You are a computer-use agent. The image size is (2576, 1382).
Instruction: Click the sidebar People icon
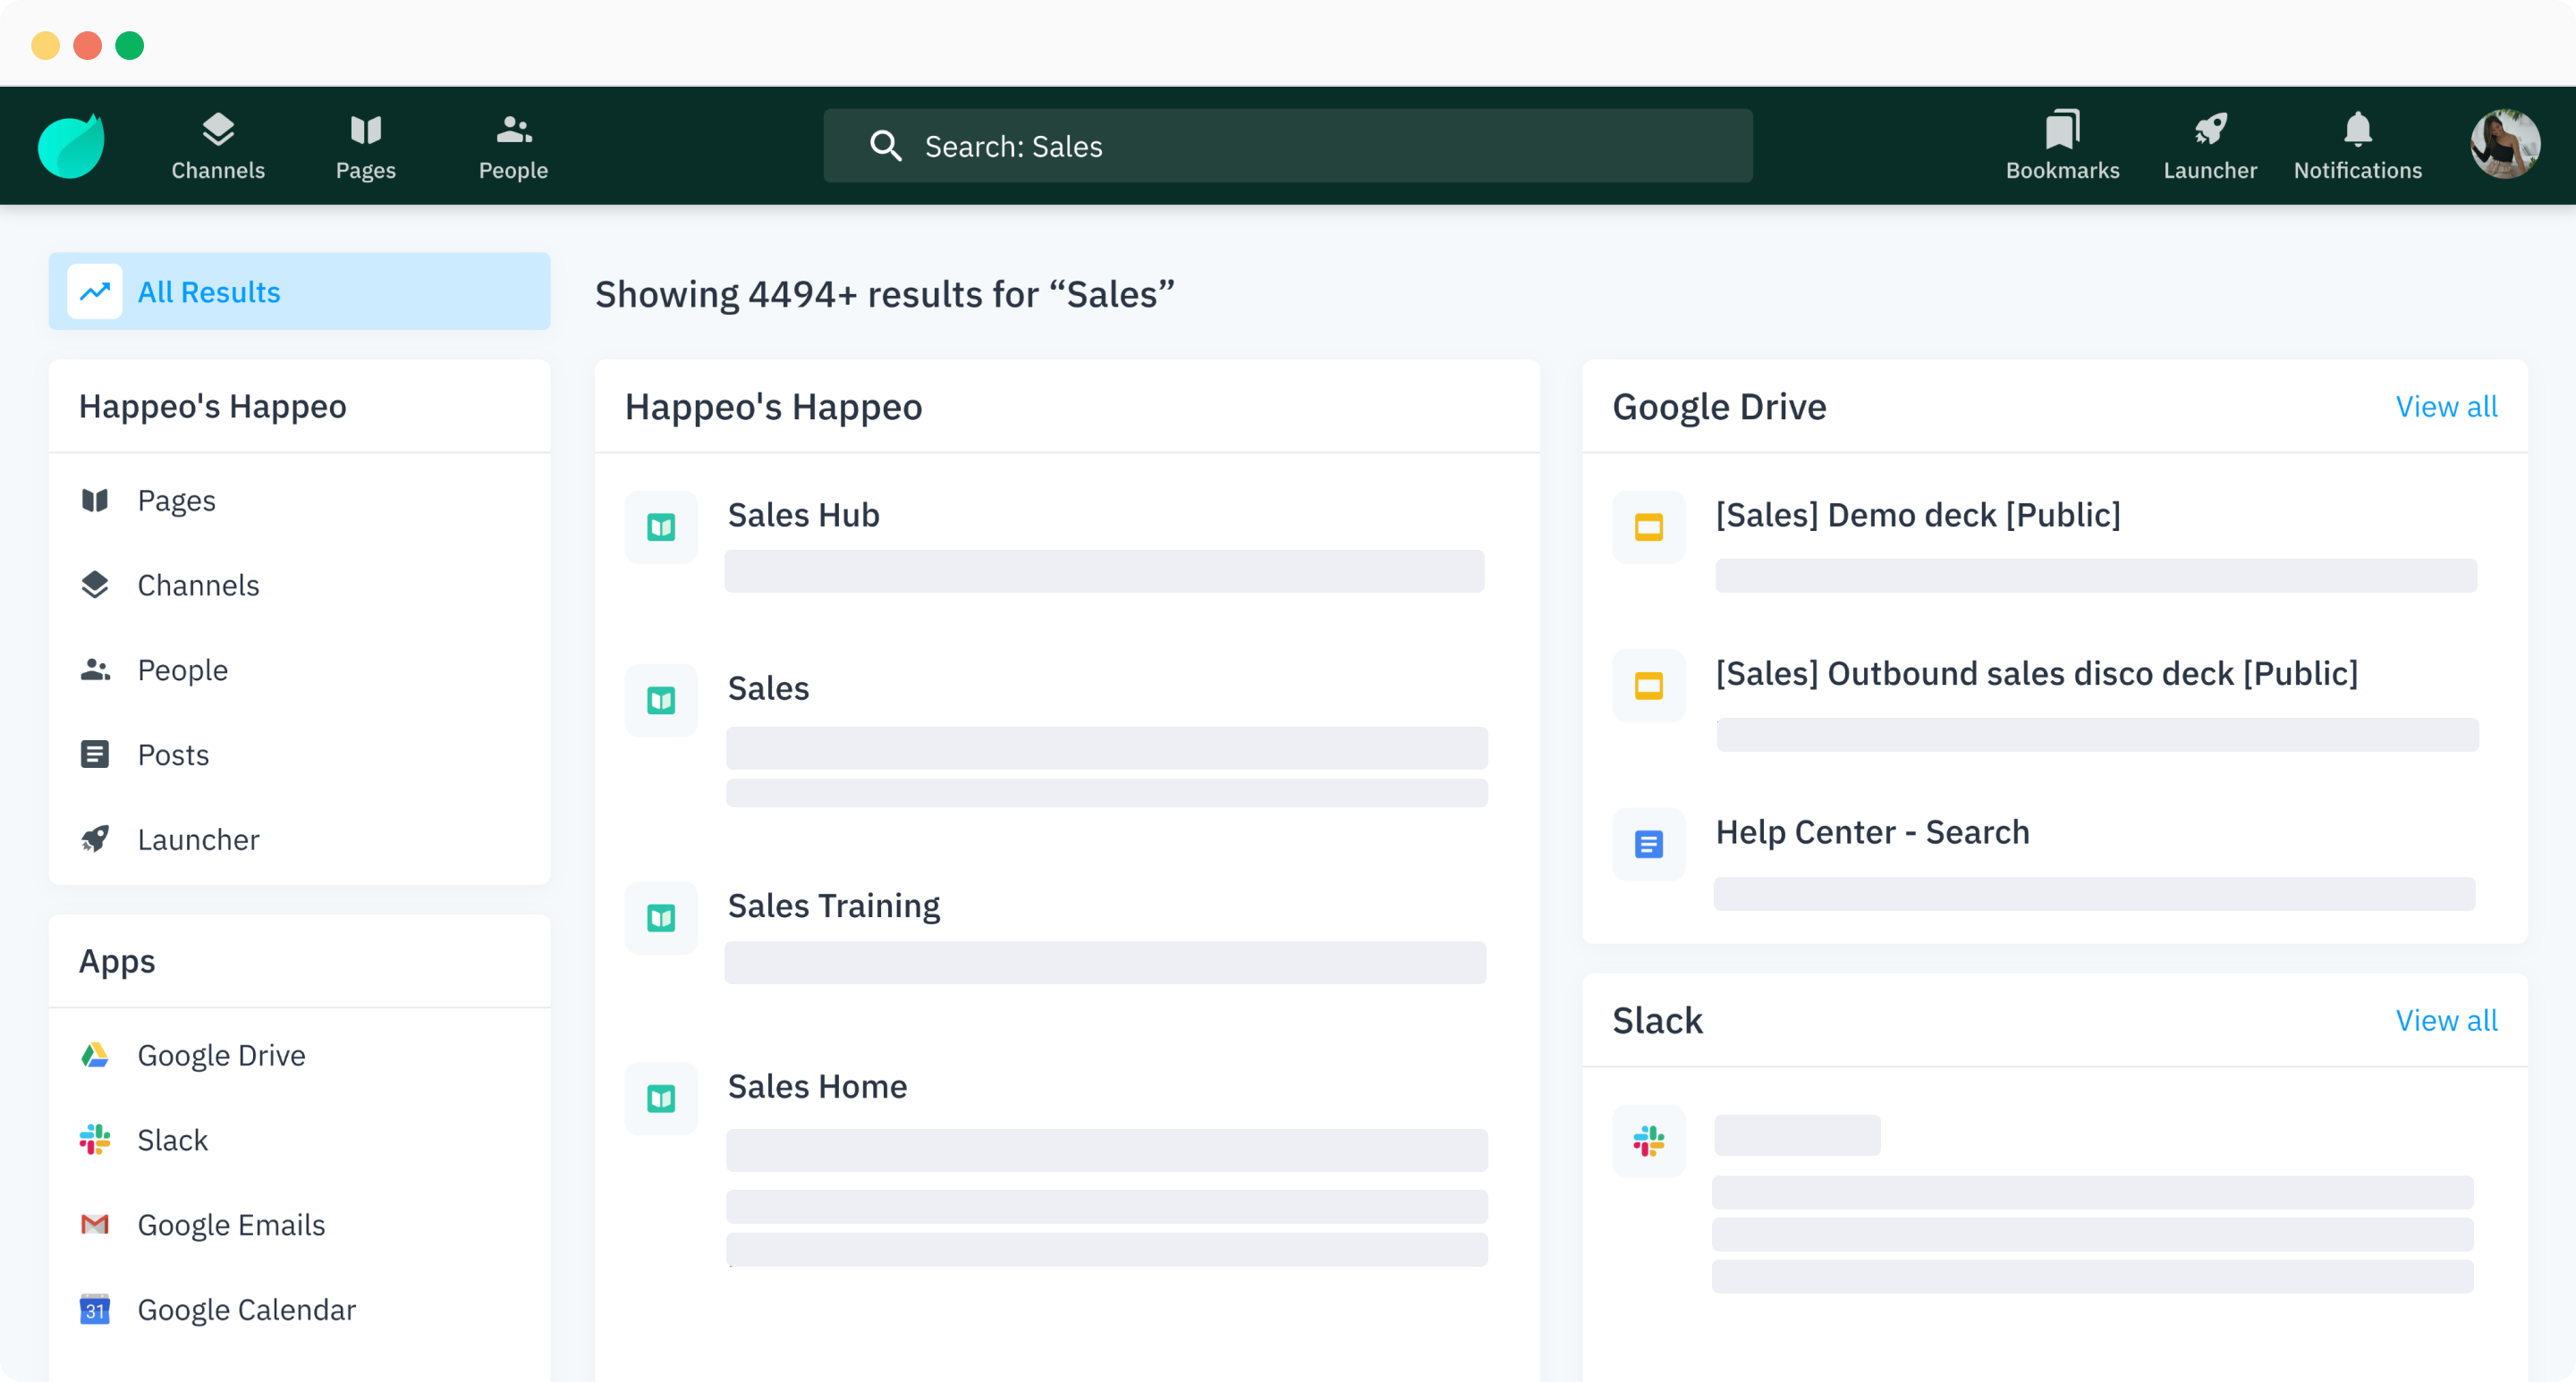coord(95,670)
